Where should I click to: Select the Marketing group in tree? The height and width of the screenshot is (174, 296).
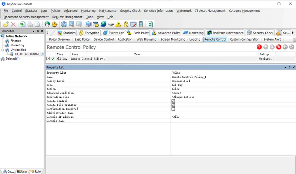(17, 45)
